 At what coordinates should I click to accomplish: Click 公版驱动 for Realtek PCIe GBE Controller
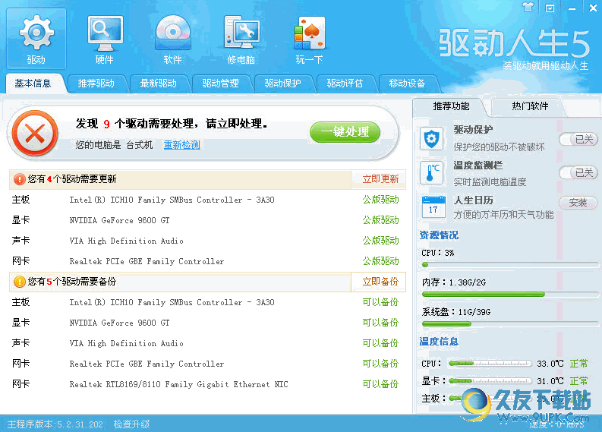coord(381,261)
